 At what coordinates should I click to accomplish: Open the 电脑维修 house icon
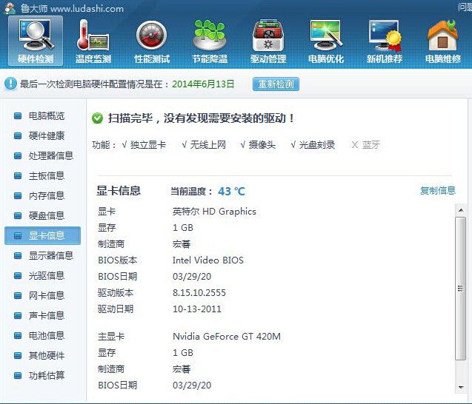[443, 41]
